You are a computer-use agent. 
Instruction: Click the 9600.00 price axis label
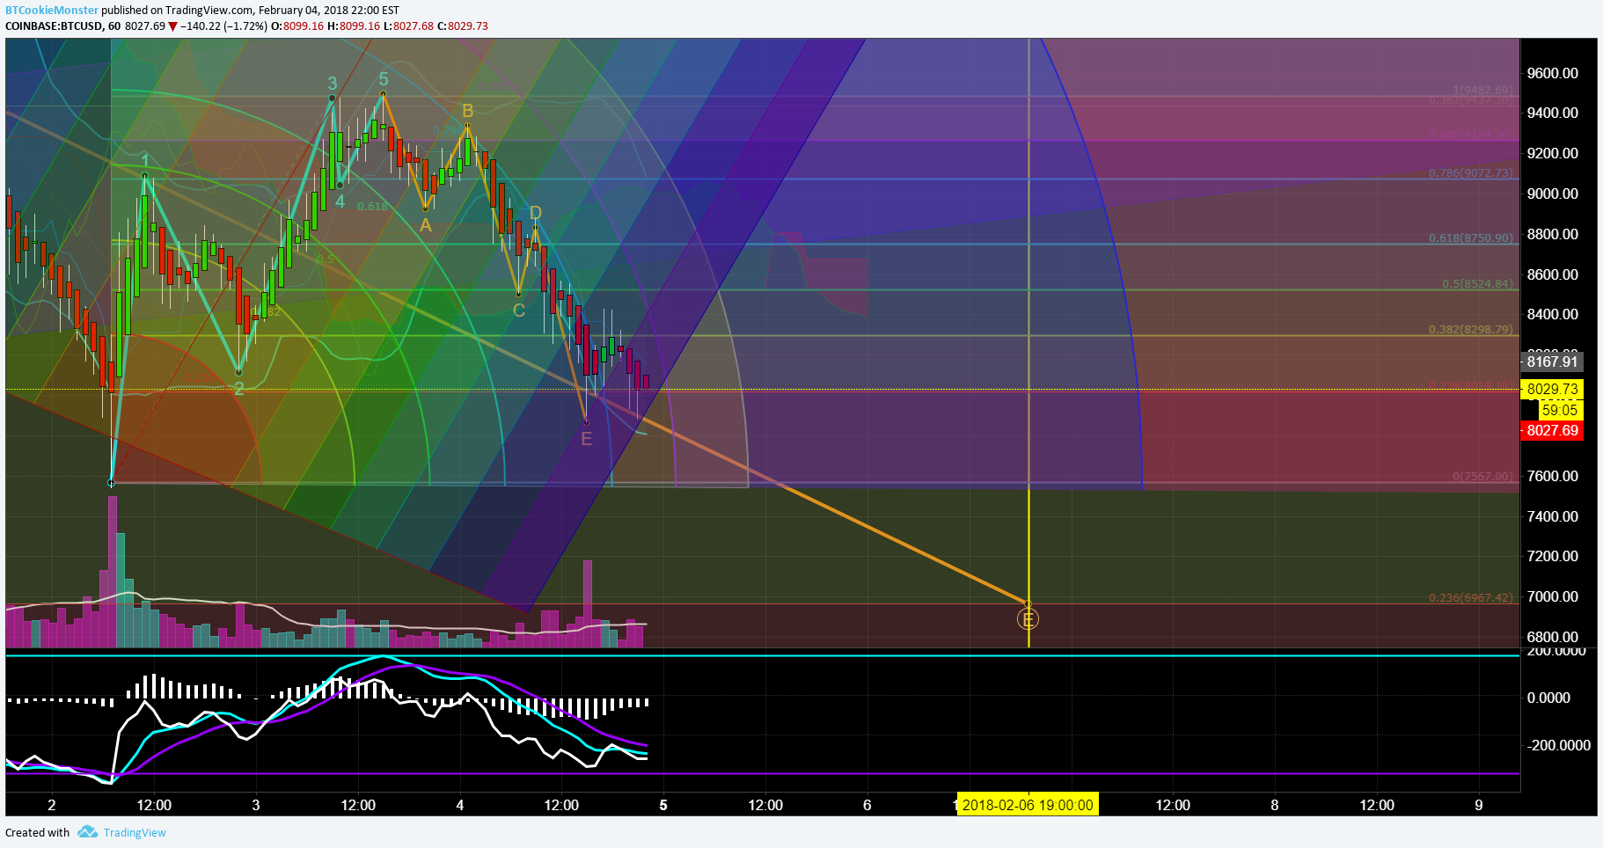1553,73
